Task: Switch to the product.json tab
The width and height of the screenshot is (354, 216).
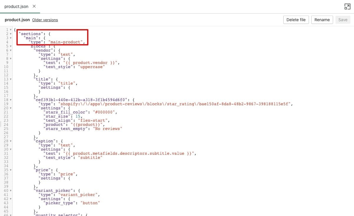Action: pyautogui.click(x=16, y=6)
